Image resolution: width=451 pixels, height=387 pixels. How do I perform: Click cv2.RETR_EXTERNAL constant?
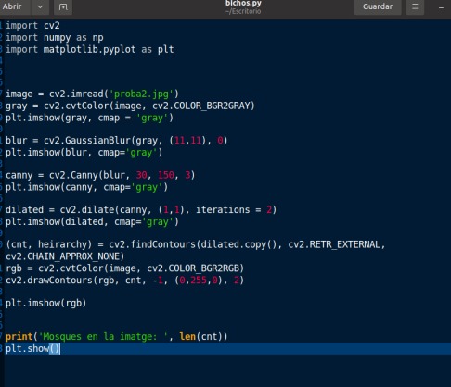[x=334, y=244]
